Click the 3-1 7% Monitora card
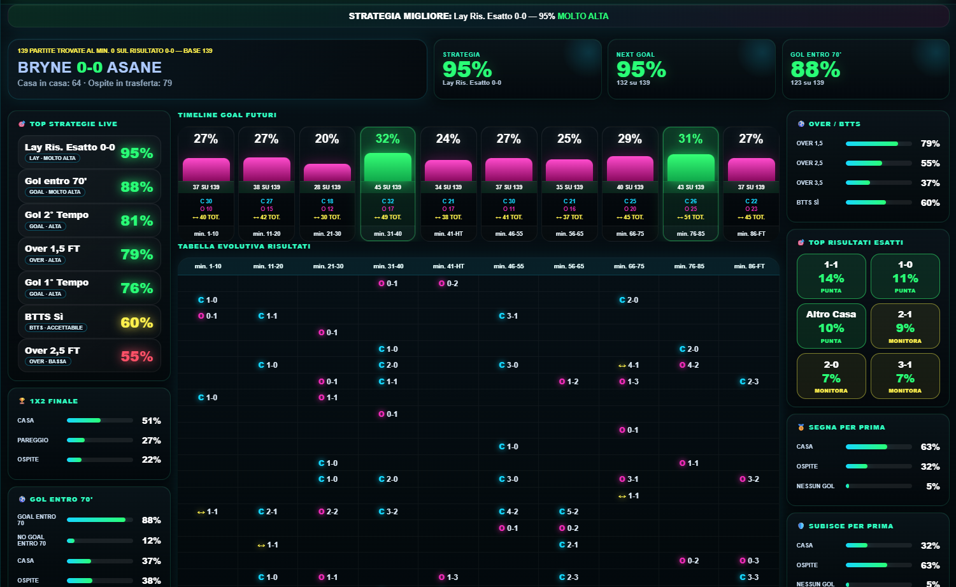This screenshot has height=587, width=956. pyautogui.click(x=905, y=376)
